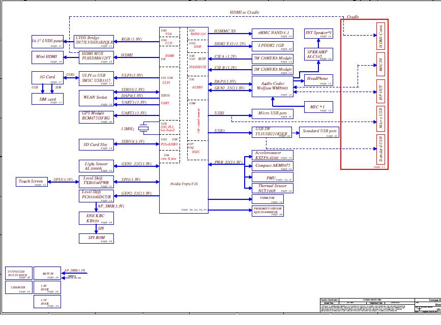This screenshot has width=441, height=325.
Task: Click the 10.1" LVDS panel block
Action: [47, 42]
